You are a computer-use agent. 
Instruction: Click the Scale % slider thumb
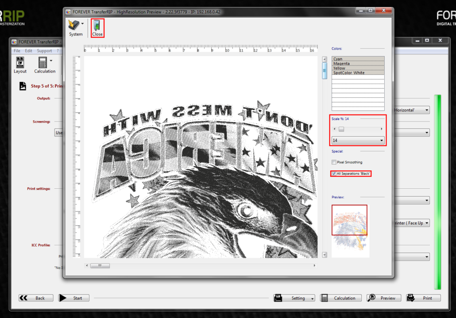(x=341, y=129)
